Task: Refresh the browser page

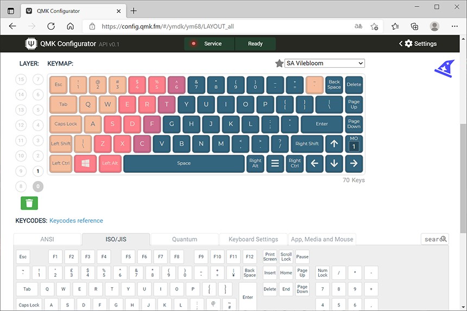Action: click(x=51, y=26)
